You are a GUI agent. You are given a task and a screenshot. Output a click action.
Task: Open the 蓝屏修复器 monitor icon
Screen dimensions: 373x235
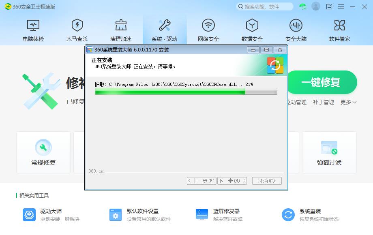[x=202, y=215]
